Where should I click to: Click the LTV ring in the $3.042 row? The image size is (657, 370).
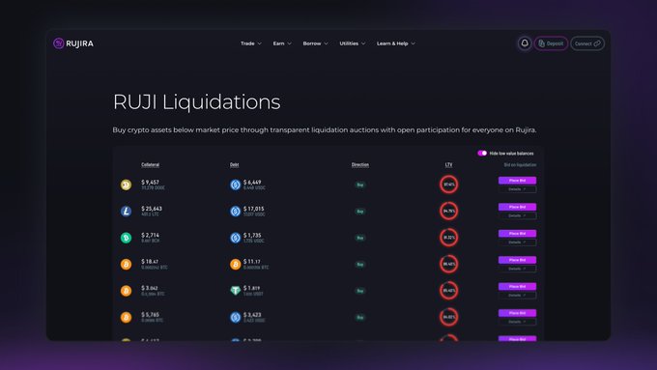448,291
